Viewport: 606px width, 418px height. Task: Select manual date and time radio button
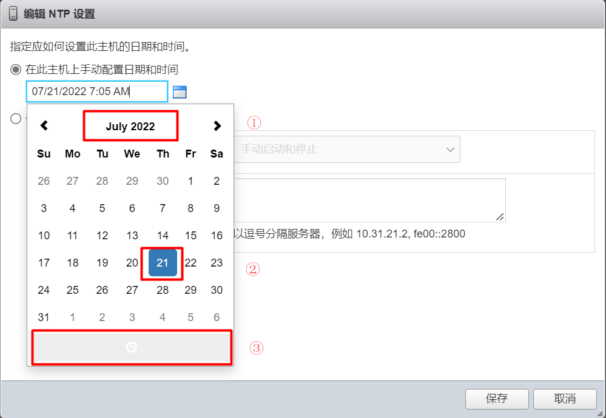(15, 70)
